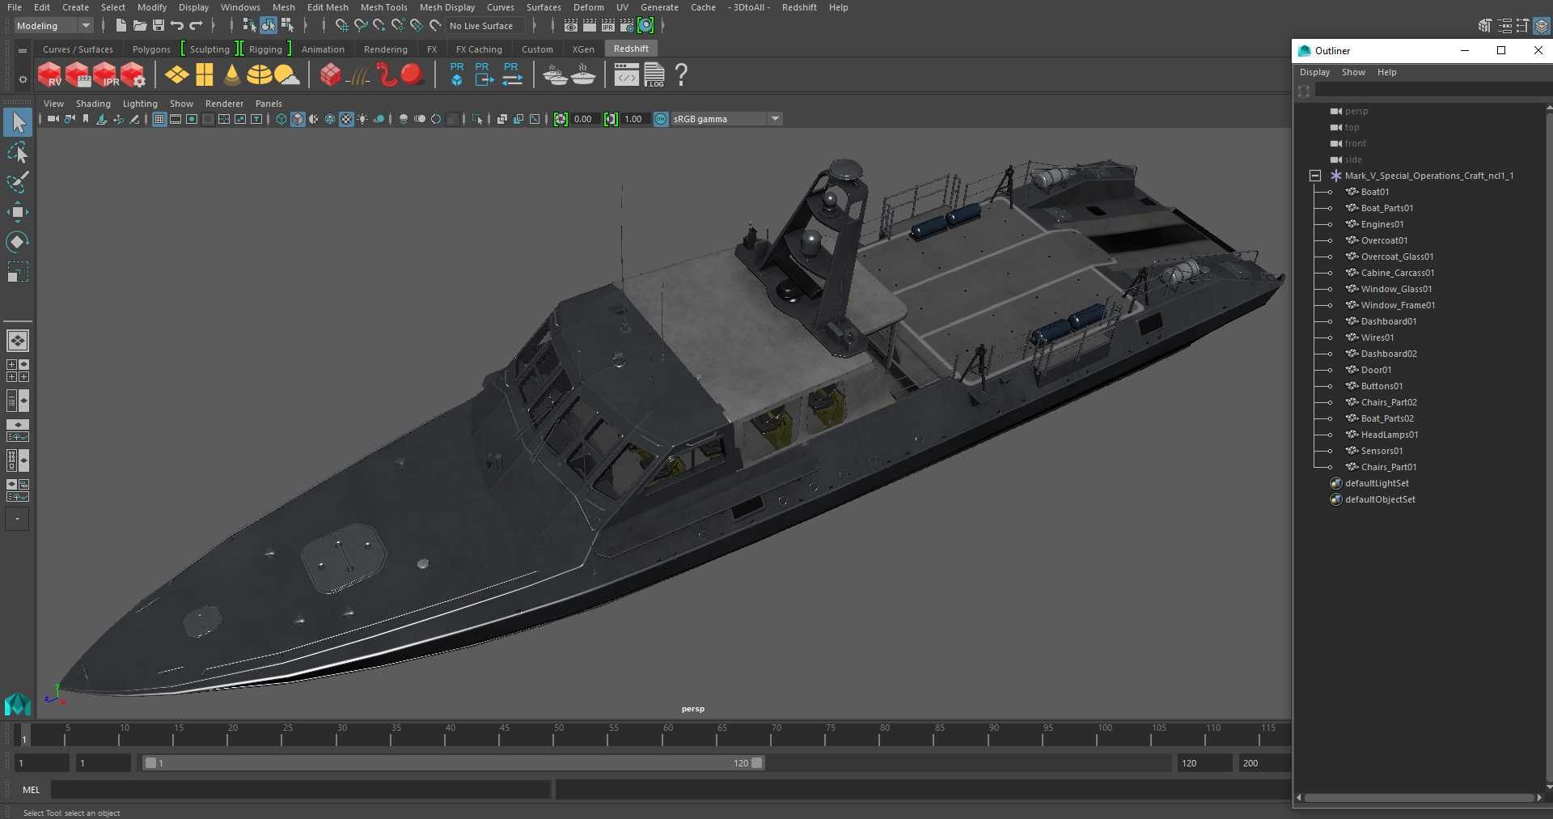Click the Undo arrow icon
Screen dimensions: 1553x819
tap(177, 26)
